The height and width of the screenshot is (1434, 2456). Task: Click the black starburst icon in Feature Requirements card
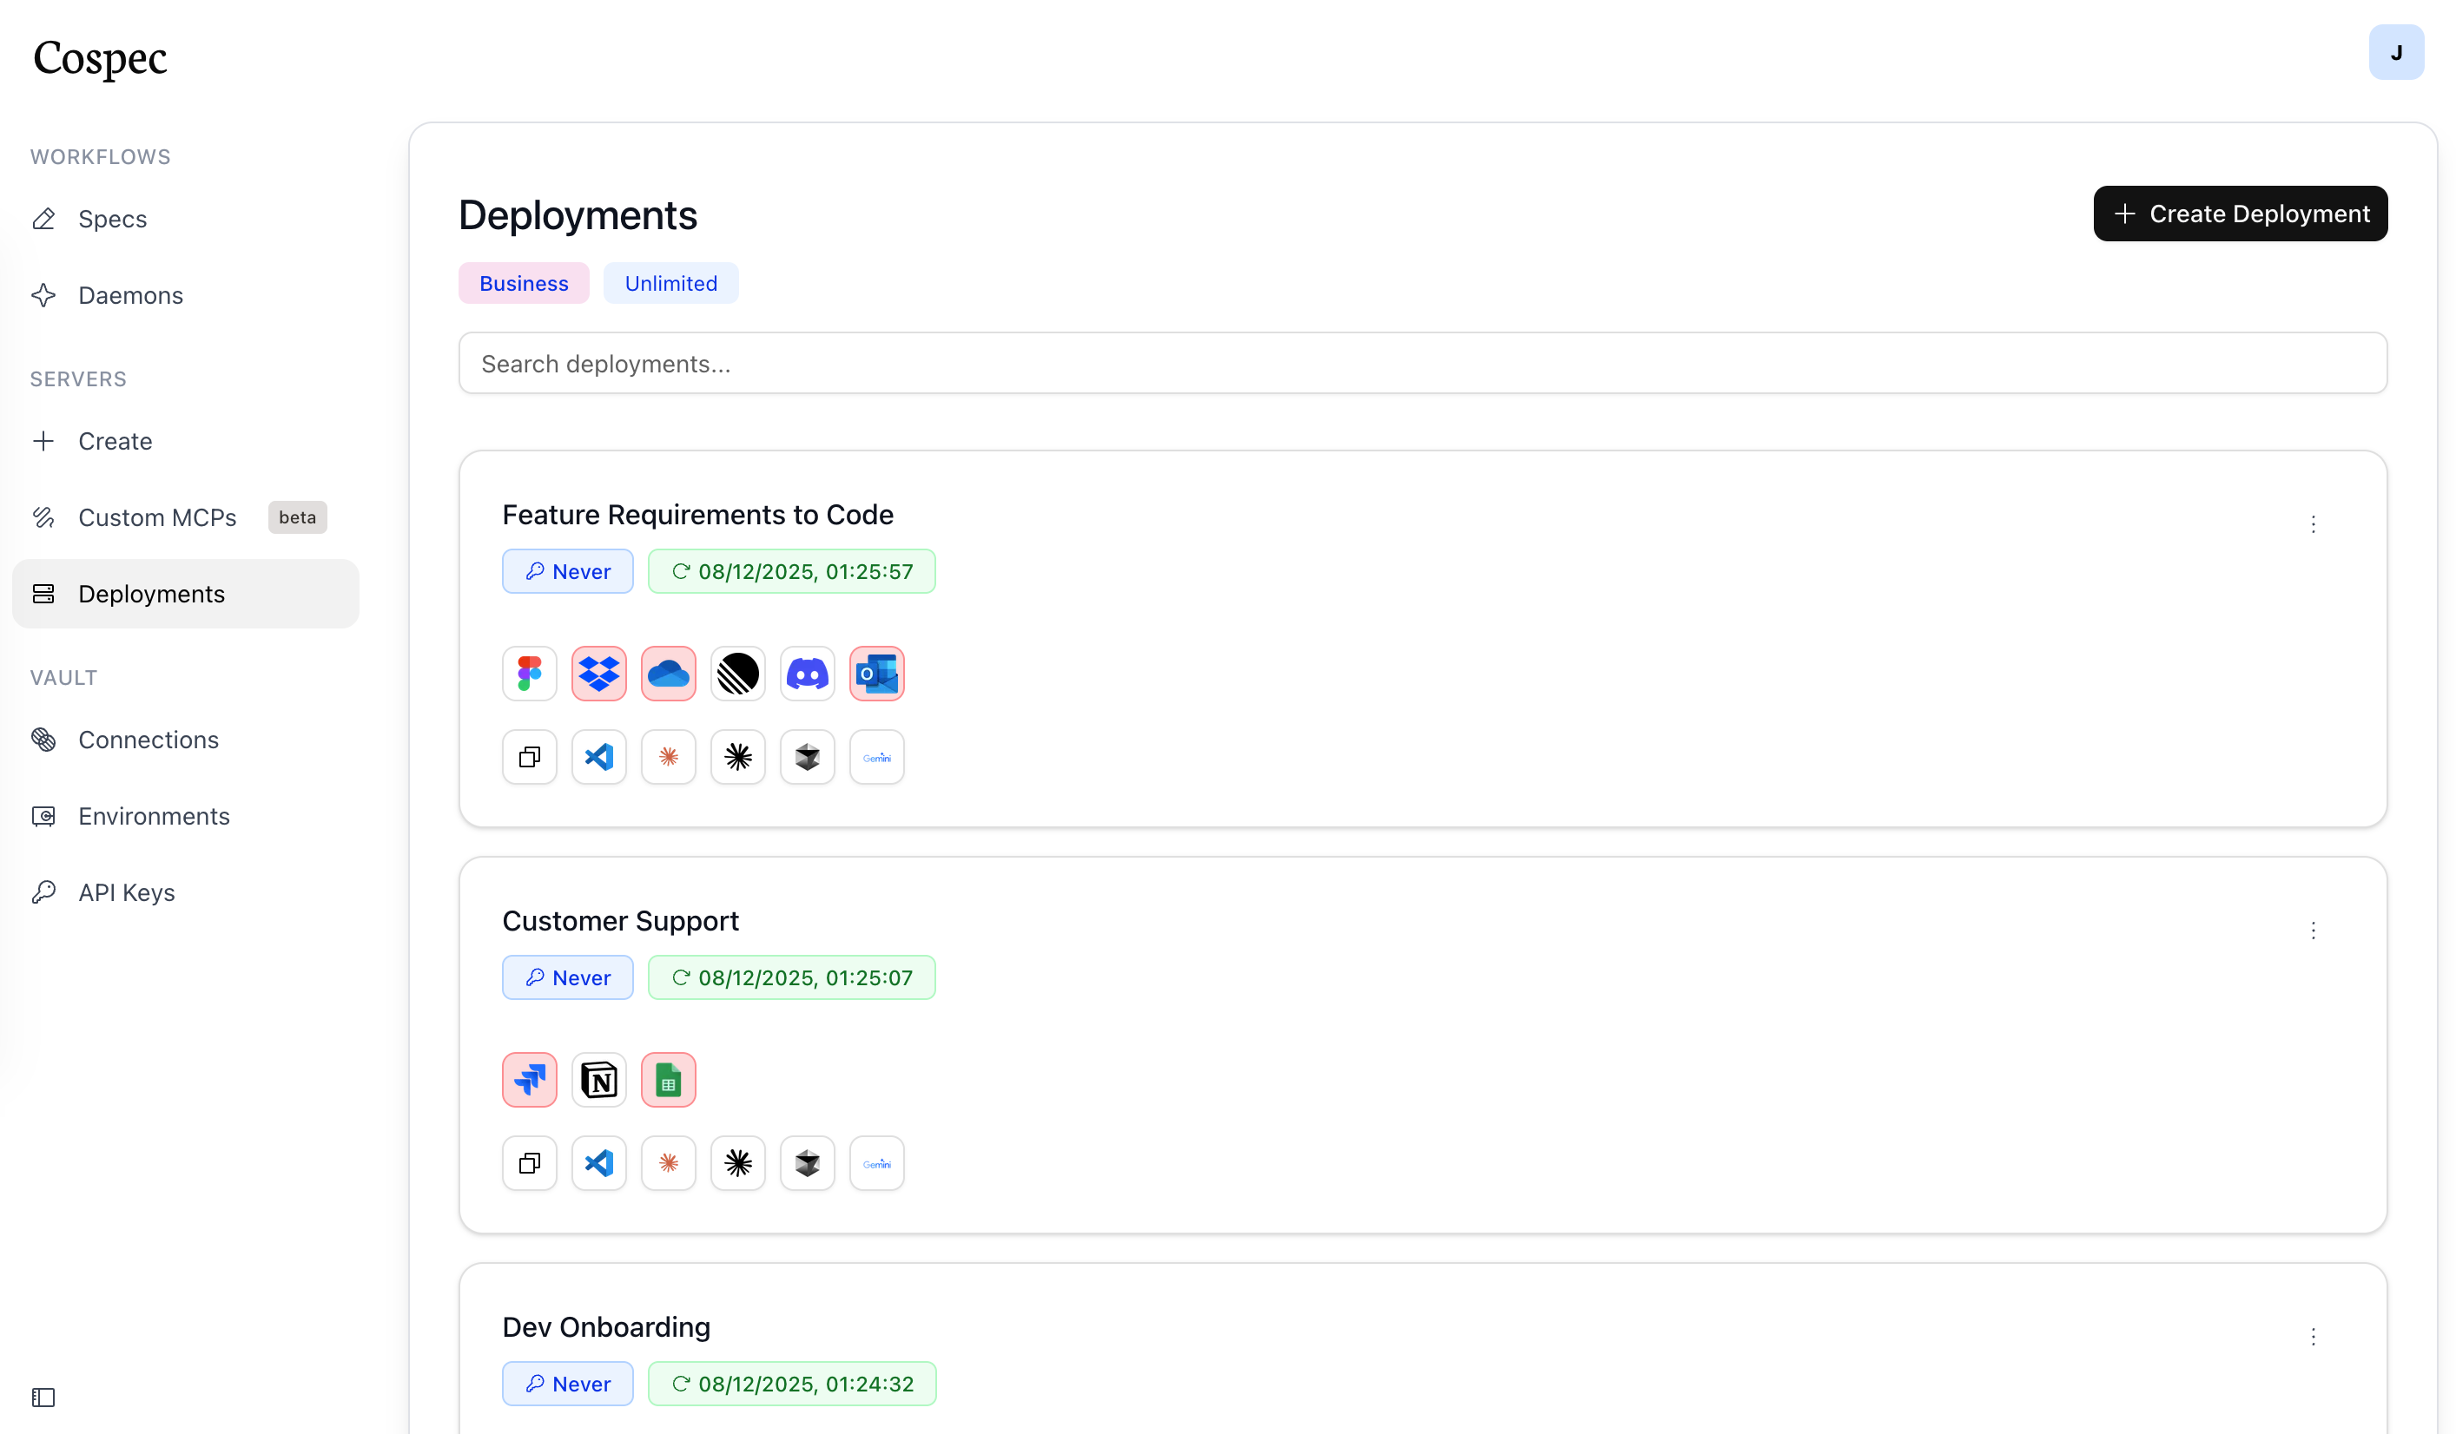coord(738,757)
